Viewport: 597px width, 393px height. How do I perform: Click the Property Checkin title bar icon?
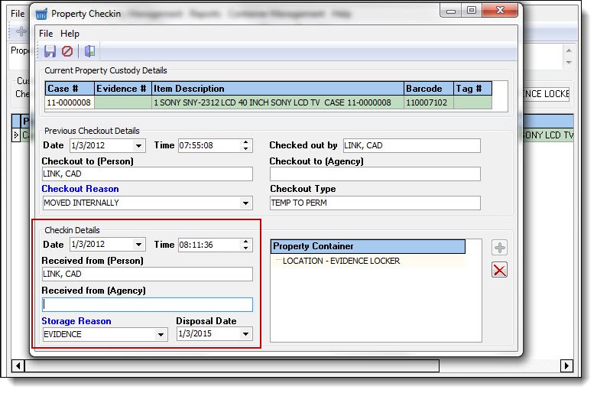(x=41, y=13)
